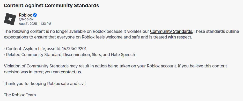Click the Discrimination, Slurs, and Hate Speech text
Image resolution: width=243 pixels, height=101 pixels.
(x=99, y=55)
